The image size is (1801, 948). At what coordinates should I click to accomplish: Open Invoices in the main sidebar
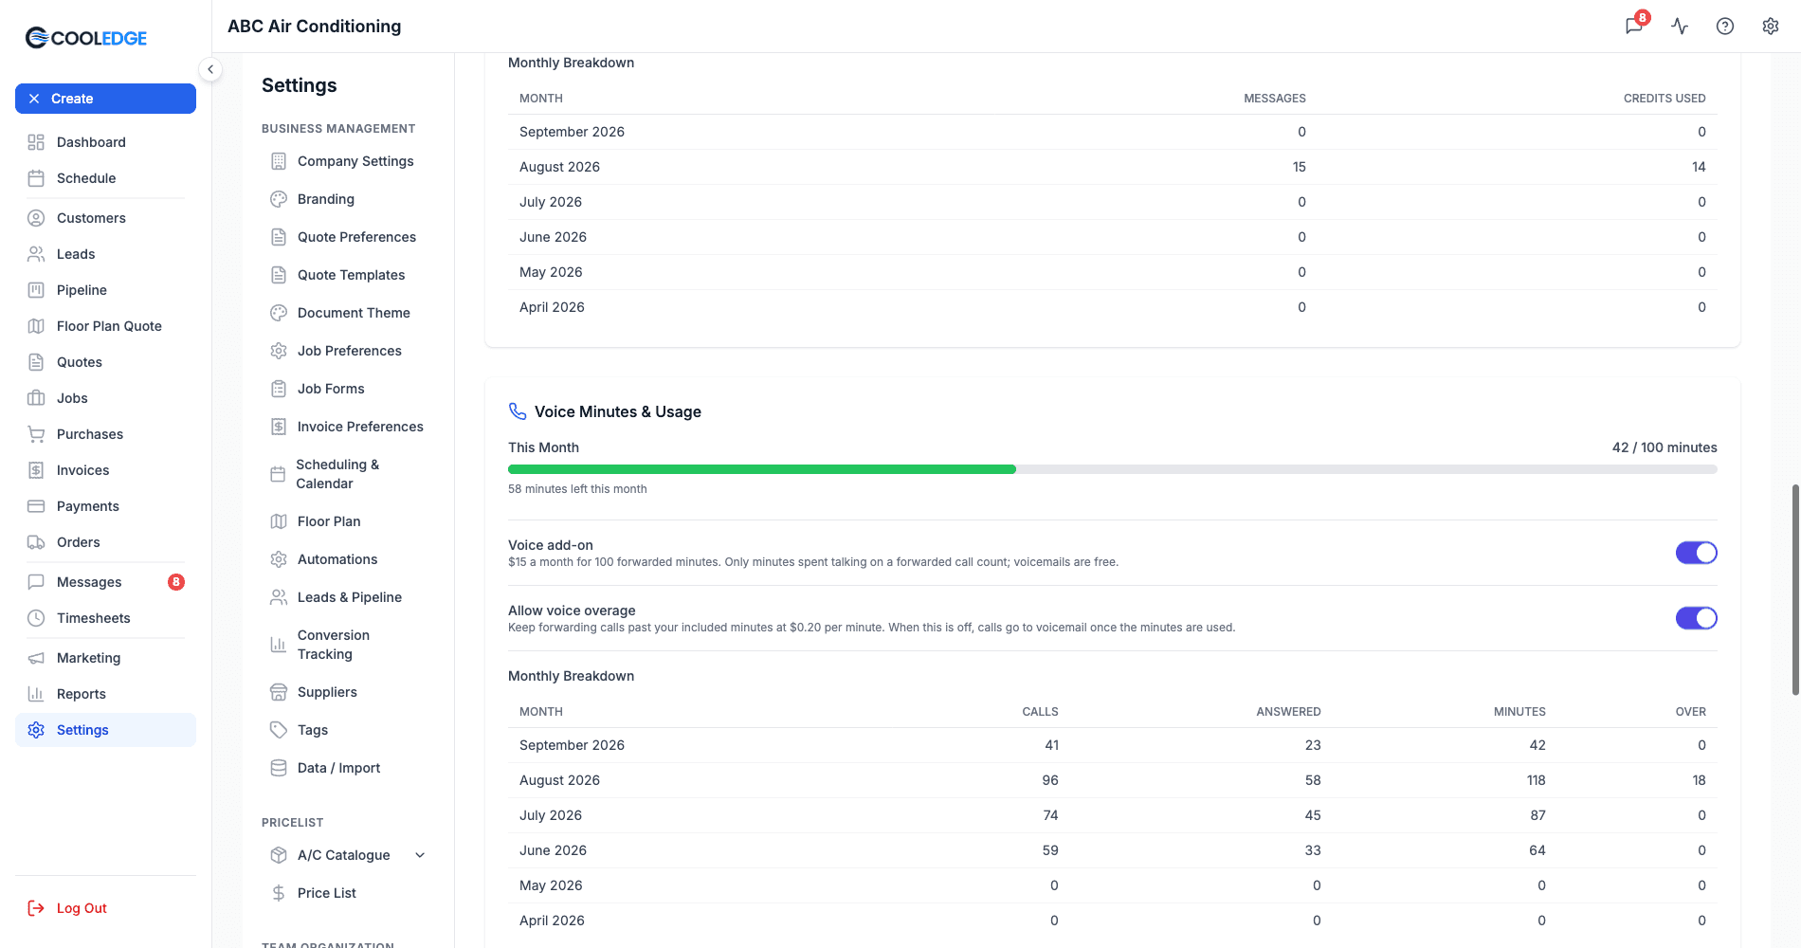tap(105, 470)
